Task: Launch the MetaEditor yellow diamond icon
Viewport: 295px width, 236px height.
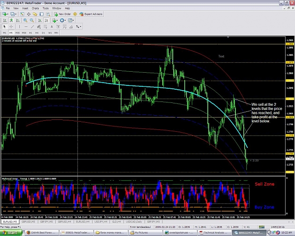Action: (x=75, y=14)
